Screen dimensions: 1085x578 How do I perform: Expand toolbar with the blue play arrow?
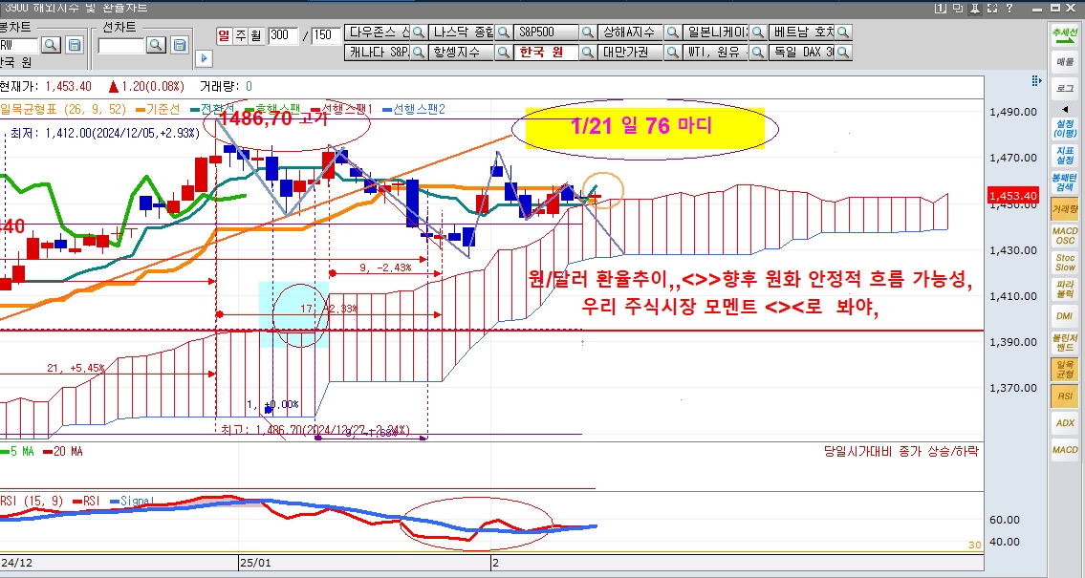click(203, 58)
